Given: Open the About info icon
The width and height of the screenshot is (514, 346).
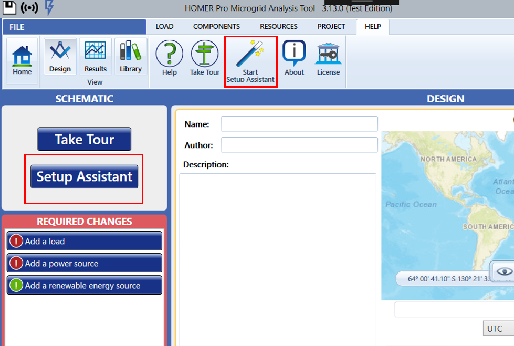Looking at the screenshot, I should pos(293,53).
